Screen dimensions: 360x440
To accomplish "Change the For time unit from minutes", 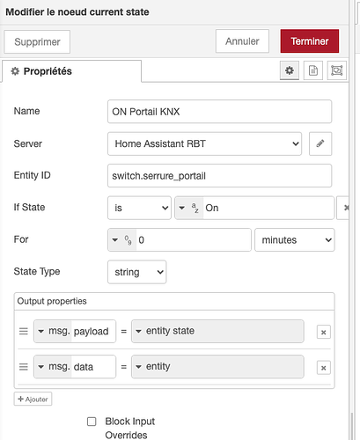I will [295, 240].
